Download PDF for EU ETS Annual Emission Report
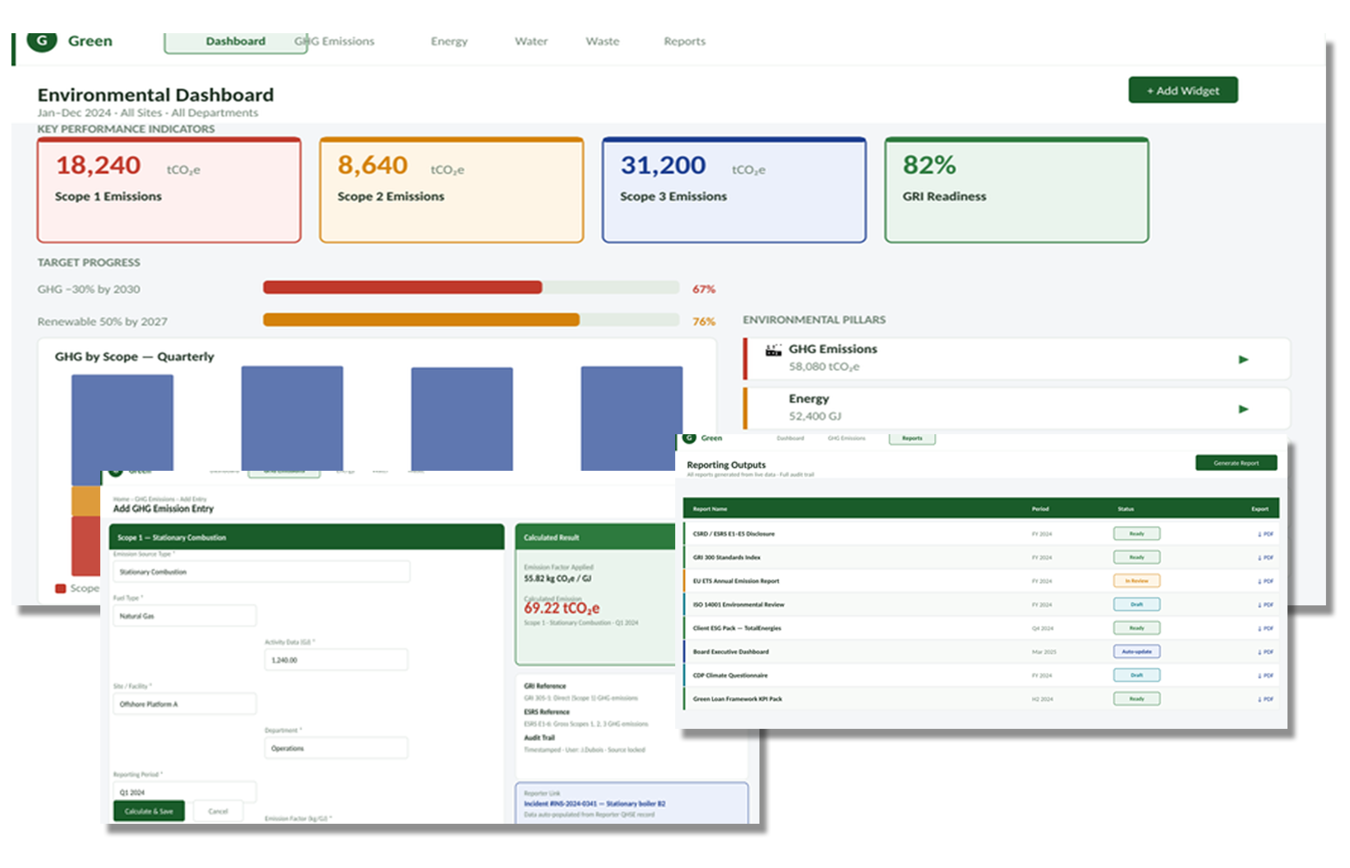1350x868 pixels. point(1265,581)
